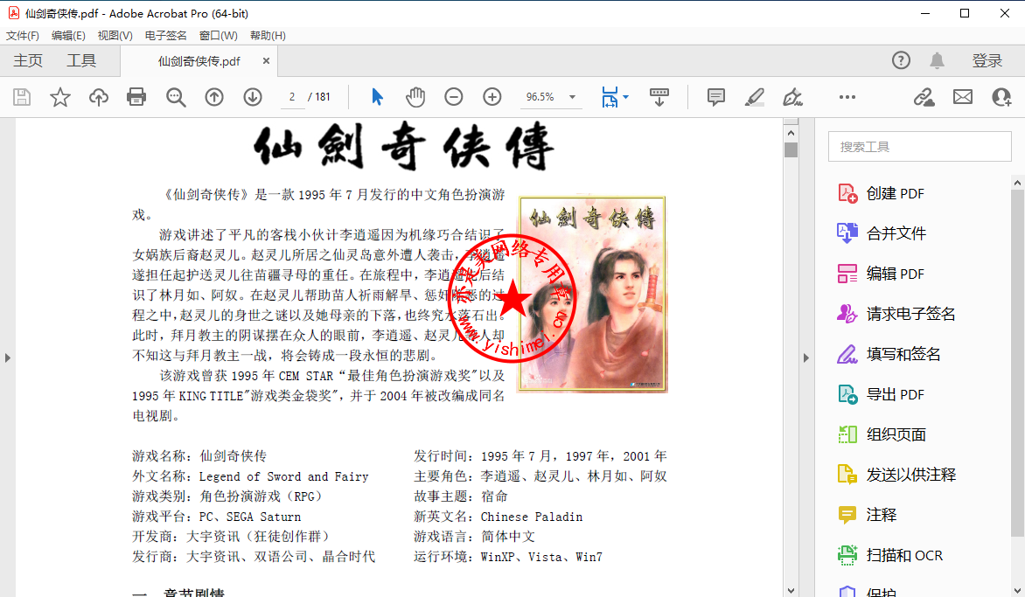Click the Fill & Sign (填写和签名) icon
Screen dimensions: 1025x597
847,354
